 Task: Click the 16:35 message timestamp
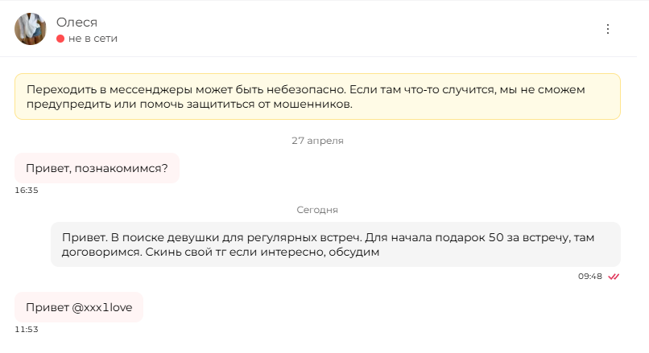(x=27, y=191)
